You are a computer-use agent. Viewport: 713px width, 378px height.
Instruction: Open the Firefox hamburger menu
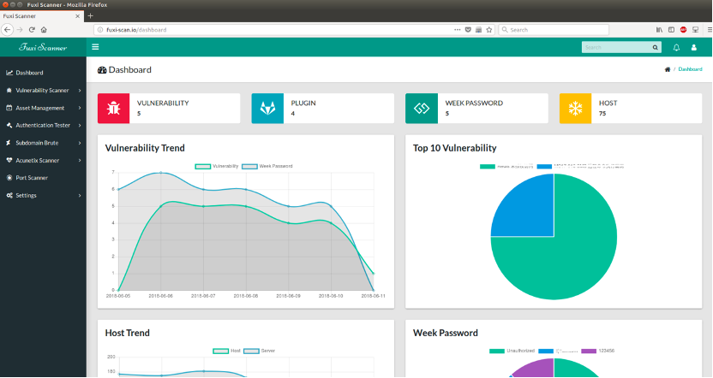710,29
